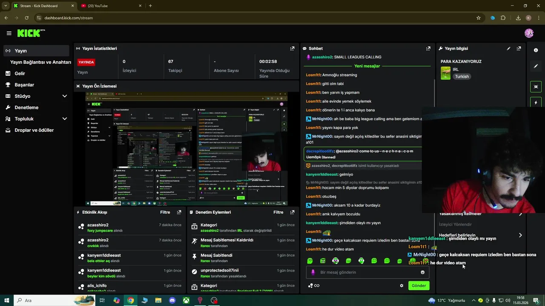
Task: Select the Stream - Kick Dashboard tab
Action: click(44, 6)
